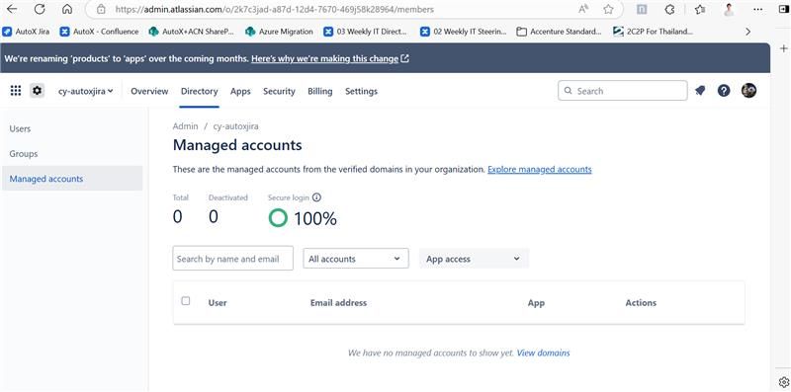The image size is (791, 392).
Task: Open the favorites list icon in toolbar
Action: (700, 9)
